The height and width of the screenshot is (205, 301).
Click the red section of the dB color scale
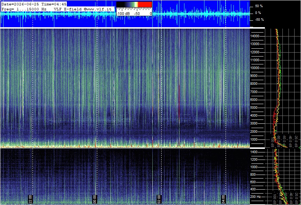click(145, 5)
